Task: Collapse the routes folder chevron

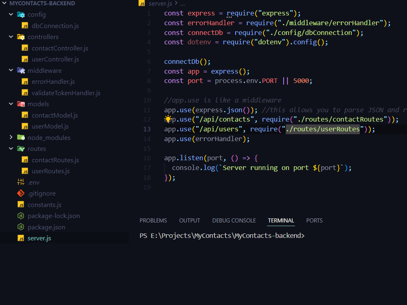Action: 11,148
